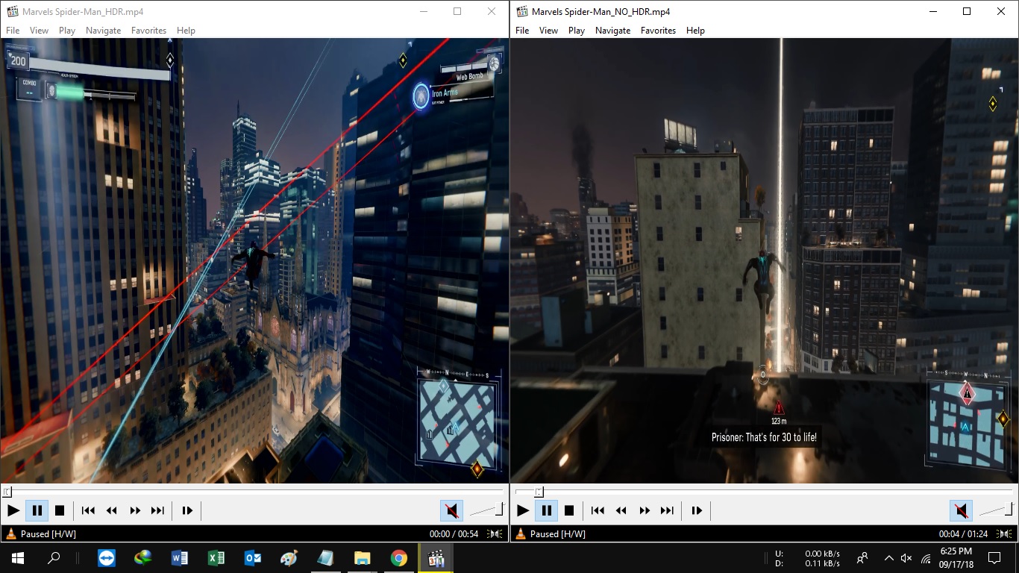Stop playback in the HDR video window
1019x573 pixels.
pos(60,511)
